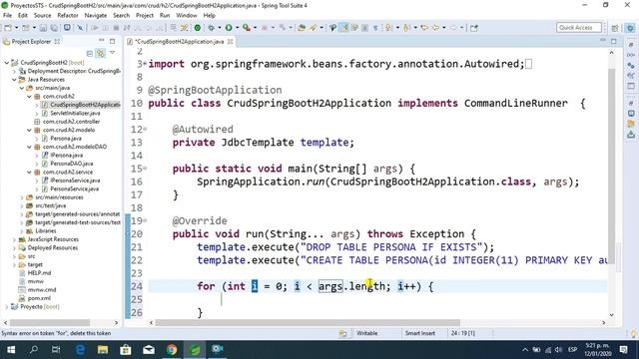The width and height of the screenshot is (639, 359).
Task: Collapse the com.crud.h2.modeloDAO package
Action: coord(29,147)
